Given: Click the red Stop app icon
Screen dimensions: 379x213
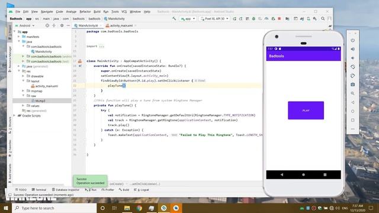Looking at the screenshot, I should coord(280,18).
